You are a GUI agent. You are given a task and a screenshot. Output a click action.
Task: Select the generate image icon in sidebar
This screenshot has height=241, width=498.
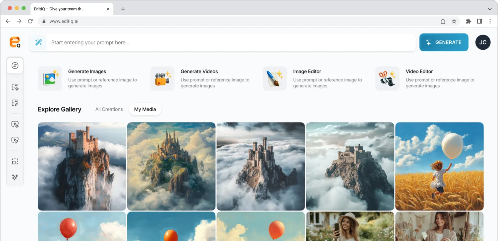coord(15,87)
